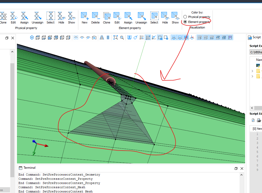Screen dimensions: 262x193
Task: Open the Script panel tab
Action: [x=255, y=37]
